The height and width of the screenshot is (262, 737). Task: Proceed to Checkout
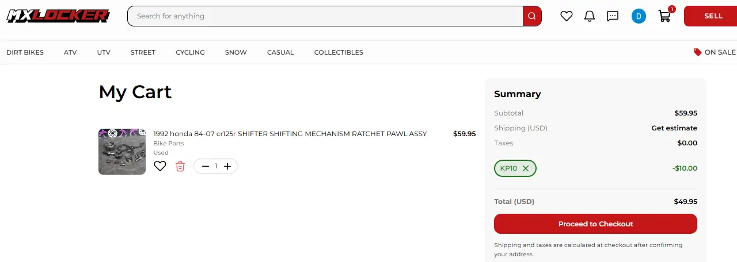[x=595, y=224]
